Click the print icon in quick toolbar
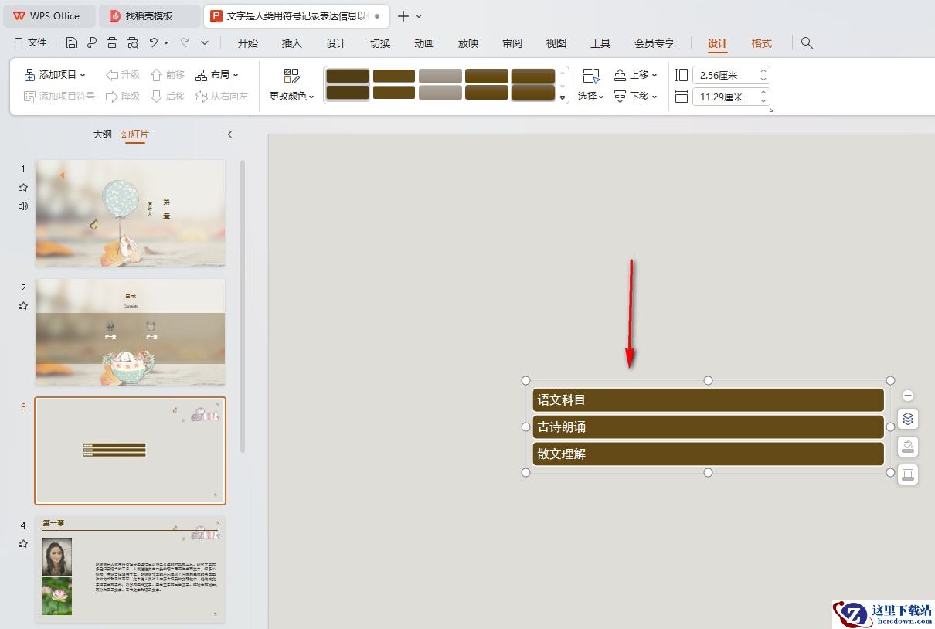Screen dimensions: 935x629 [112, 42]
